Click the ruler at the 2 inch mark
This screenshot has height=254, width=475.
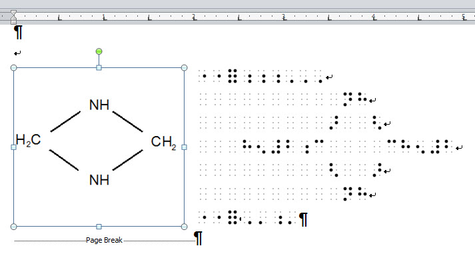(x=194, y=17)
